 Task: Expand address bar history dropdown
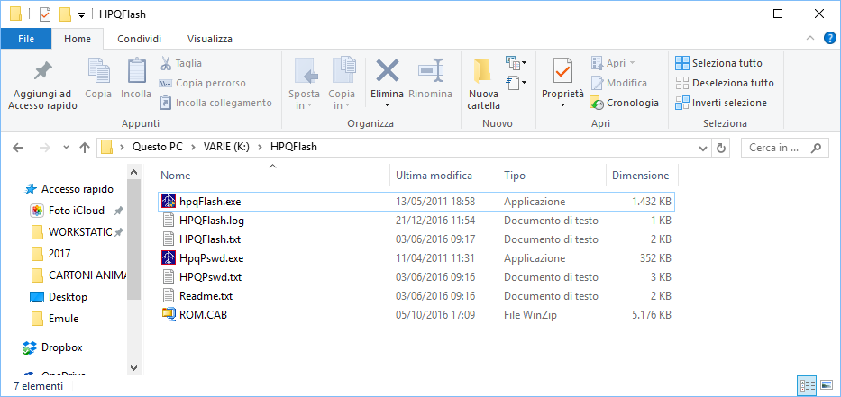point(703,148)
